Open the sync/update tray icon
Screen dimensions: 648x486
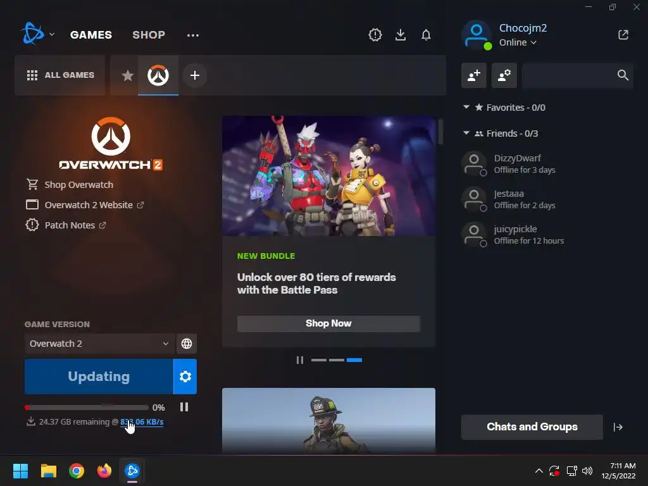point(554,471)
